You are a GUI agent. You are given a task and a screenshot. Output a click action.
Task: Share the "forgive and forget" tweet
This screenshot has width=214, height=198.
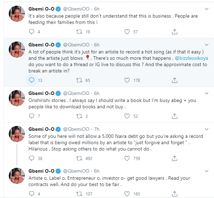point(175,158)
